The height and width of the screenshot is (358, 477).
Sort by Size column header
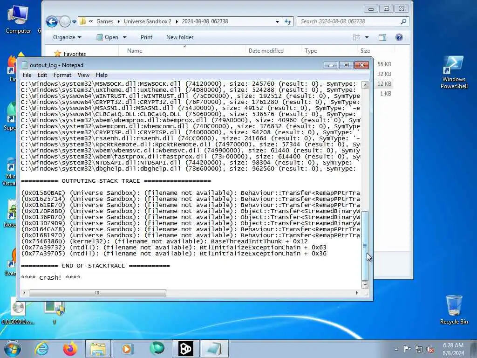coord(365,50)
